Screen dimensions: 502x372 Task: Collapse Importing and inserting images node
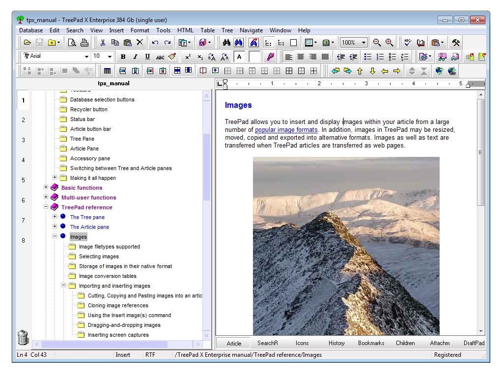coord(64,285)
